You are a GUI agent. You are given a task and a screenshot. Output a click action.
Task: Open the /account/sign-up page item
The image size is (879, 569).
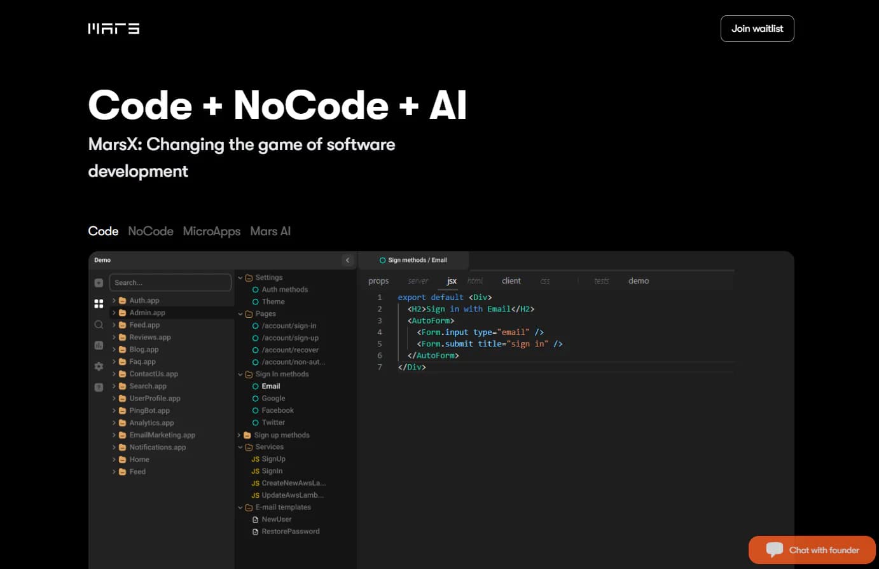pos(290,338)
